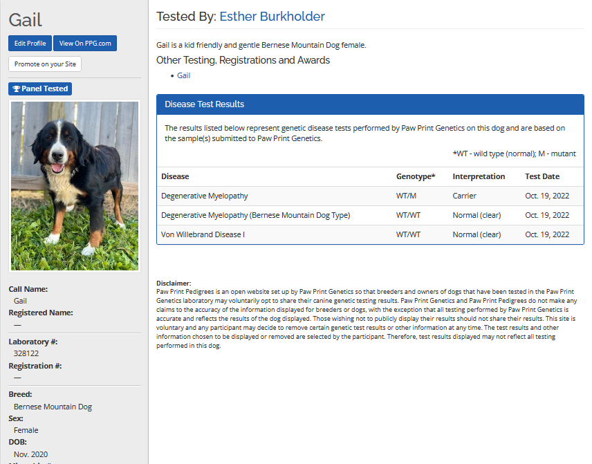Click the Test Date column header
This screenshot has height=464, width=592.
[542, 176]
